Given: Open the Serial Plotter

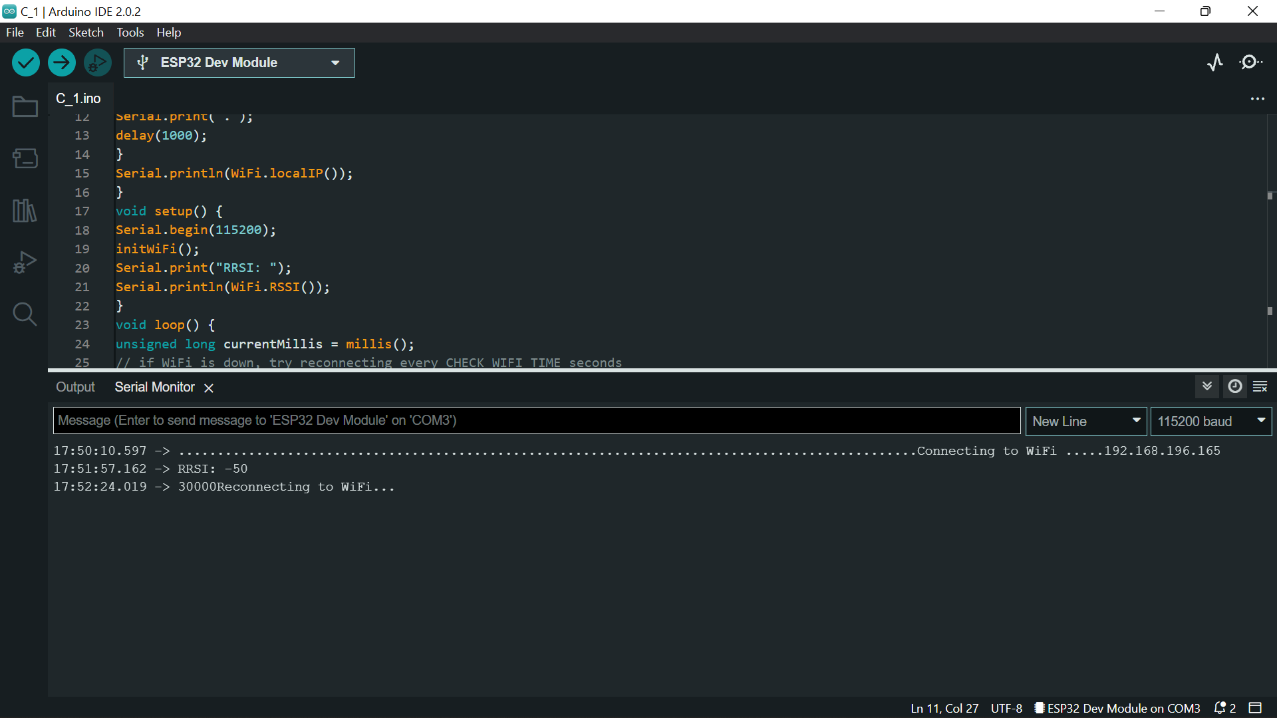Looking at the screenshot, I should click(x=1215, y=62).
